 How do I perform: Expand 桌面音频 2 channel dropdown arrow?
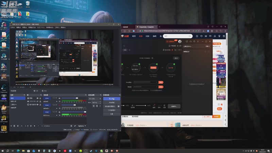pyautogui.click(x=56, y=108)
